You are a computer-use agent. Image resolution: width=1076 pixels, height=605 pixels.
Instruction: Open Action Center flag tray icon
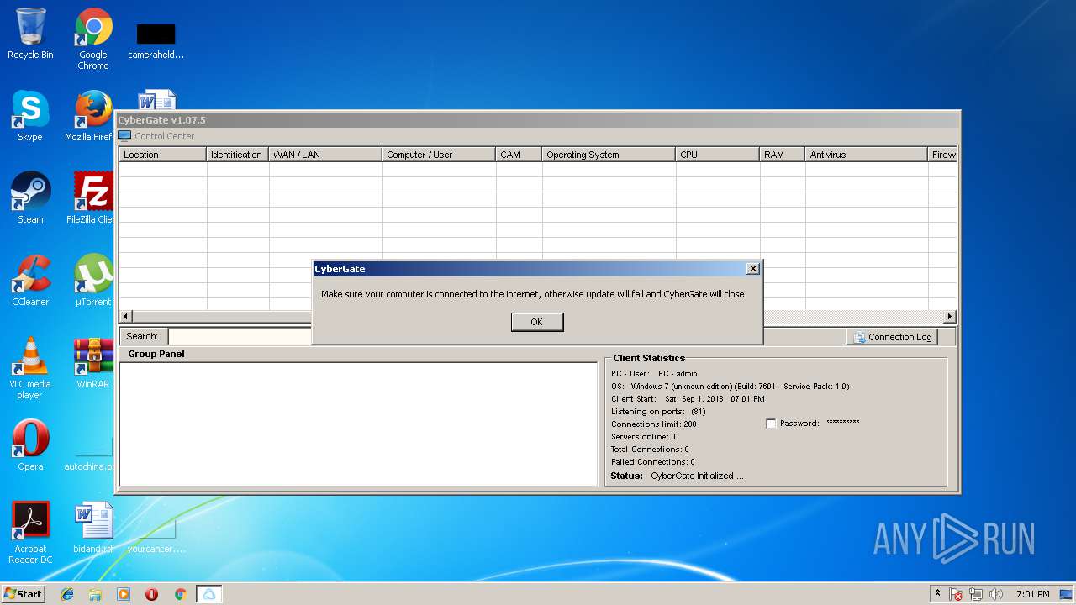pos(956,594)
